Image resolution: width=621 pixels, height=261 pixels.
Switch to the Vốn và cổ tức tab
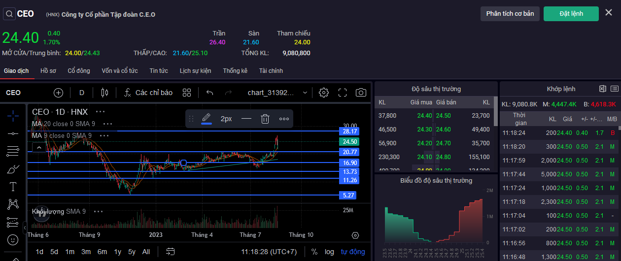click(x=120, y=71)
